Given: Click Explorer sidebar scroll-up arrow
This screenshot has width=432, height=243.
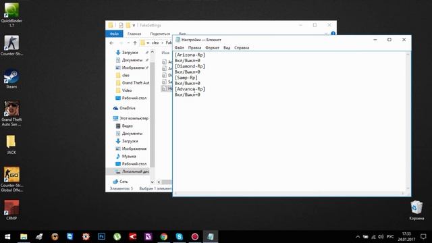Looking at the screenshot, I should click(153, 52).
